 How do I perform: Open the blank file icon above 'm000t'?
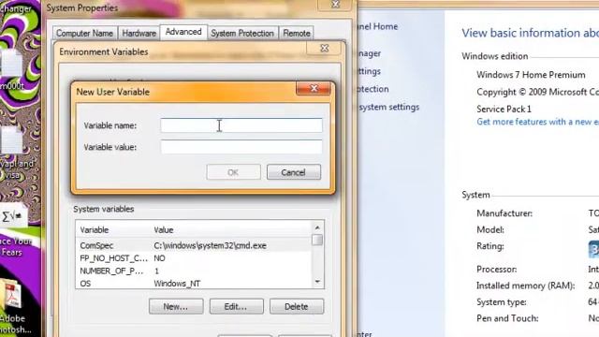(x=11, y=64)
